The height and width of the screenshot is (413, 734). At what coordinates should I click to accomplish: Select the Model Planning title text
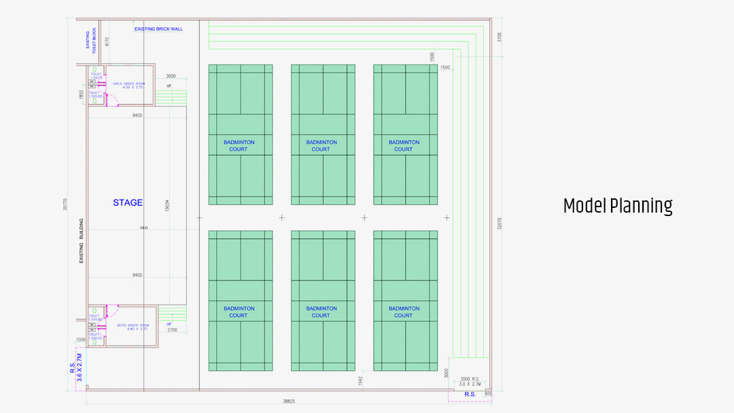tap(617, 205)
